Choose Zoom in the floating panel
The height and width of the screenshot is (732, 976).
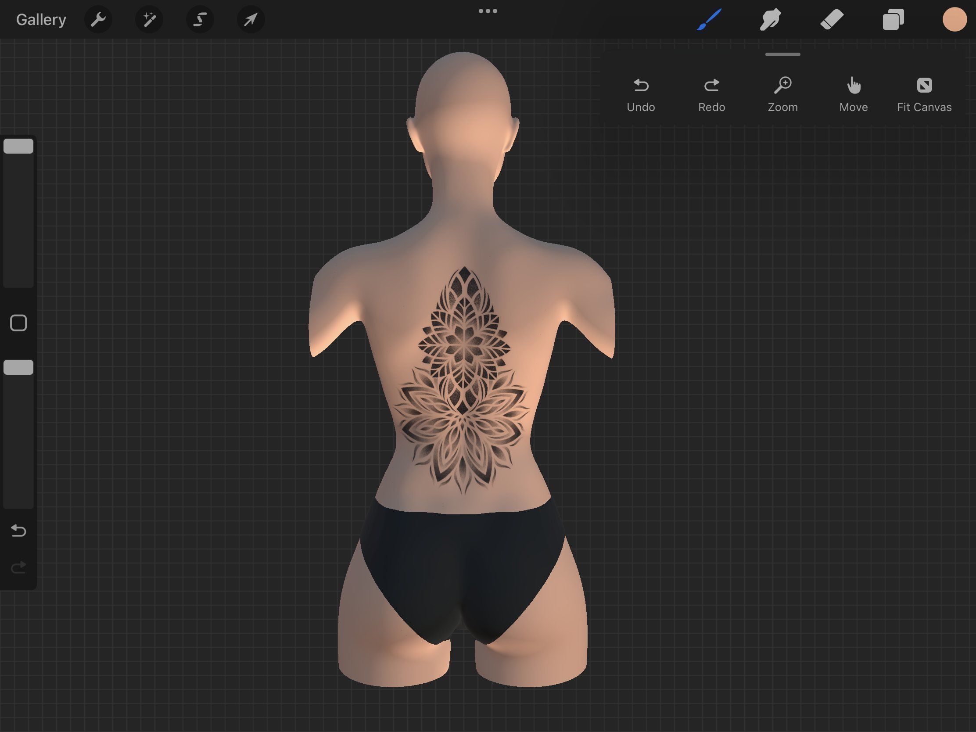coord(783,95)
